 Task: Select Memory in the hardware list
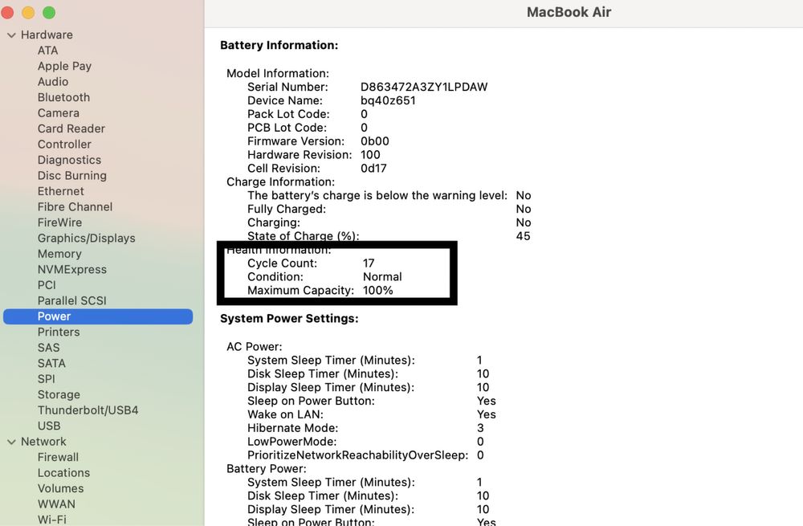pyautogui.click(x=59, y=254)
